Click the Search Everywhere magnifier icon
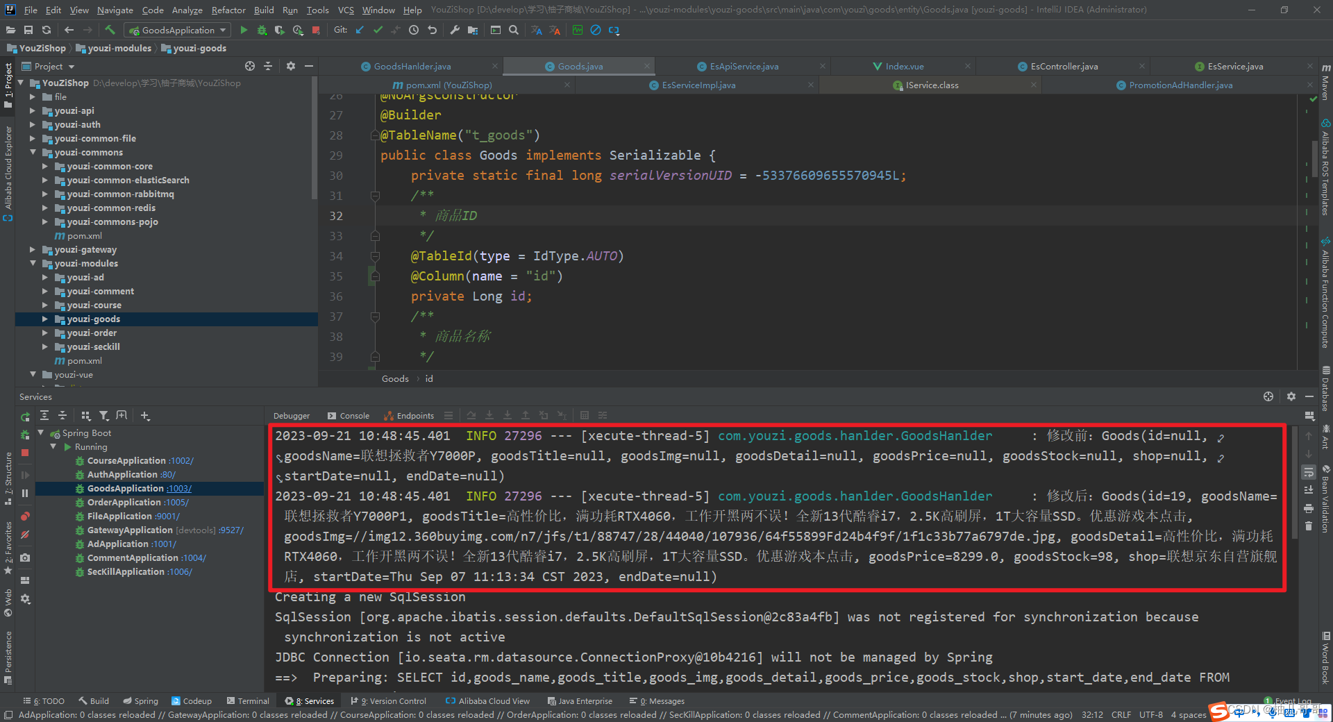 (514, 30)
